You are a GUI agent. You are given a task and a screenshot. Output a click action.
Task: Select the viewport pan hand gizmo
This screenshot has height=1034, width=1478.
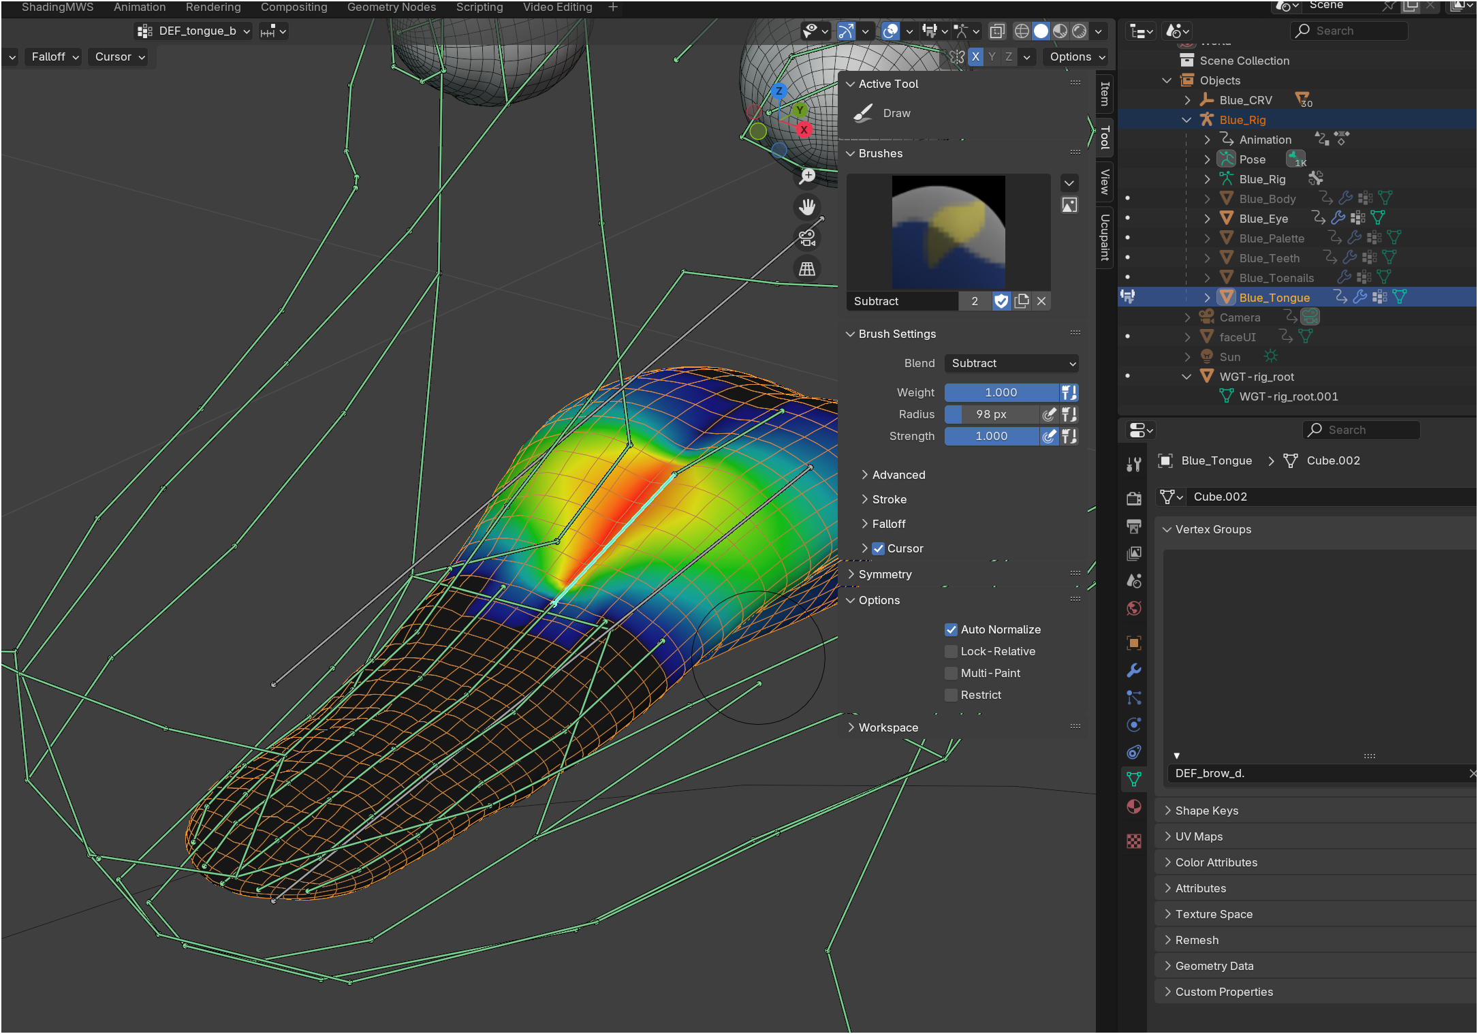807,207
